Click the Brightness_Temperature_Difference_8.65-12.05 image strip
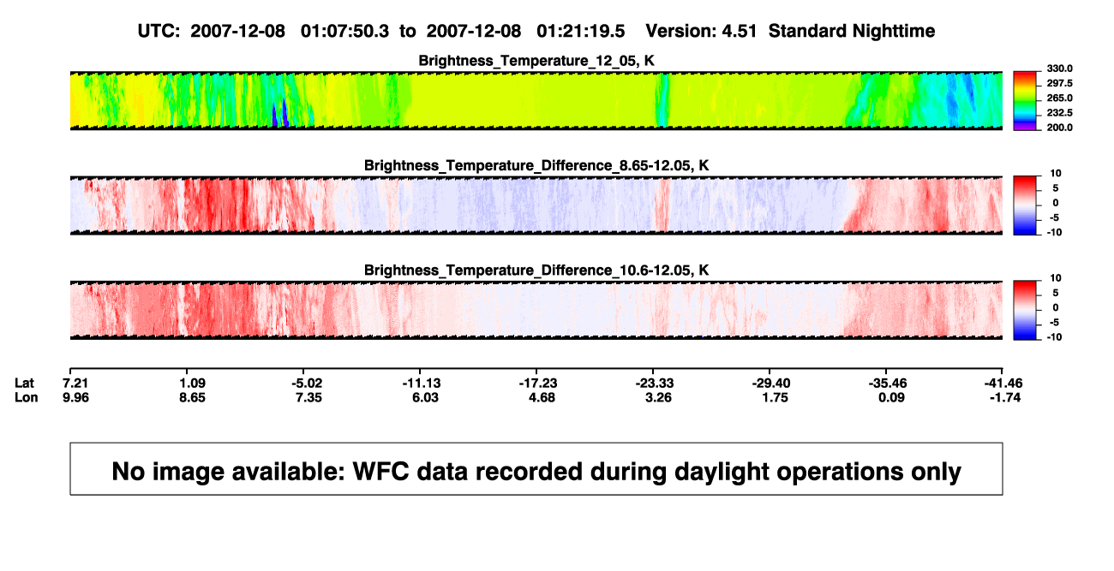This screenshot has width=1114, height=571. tap(536, 205)
